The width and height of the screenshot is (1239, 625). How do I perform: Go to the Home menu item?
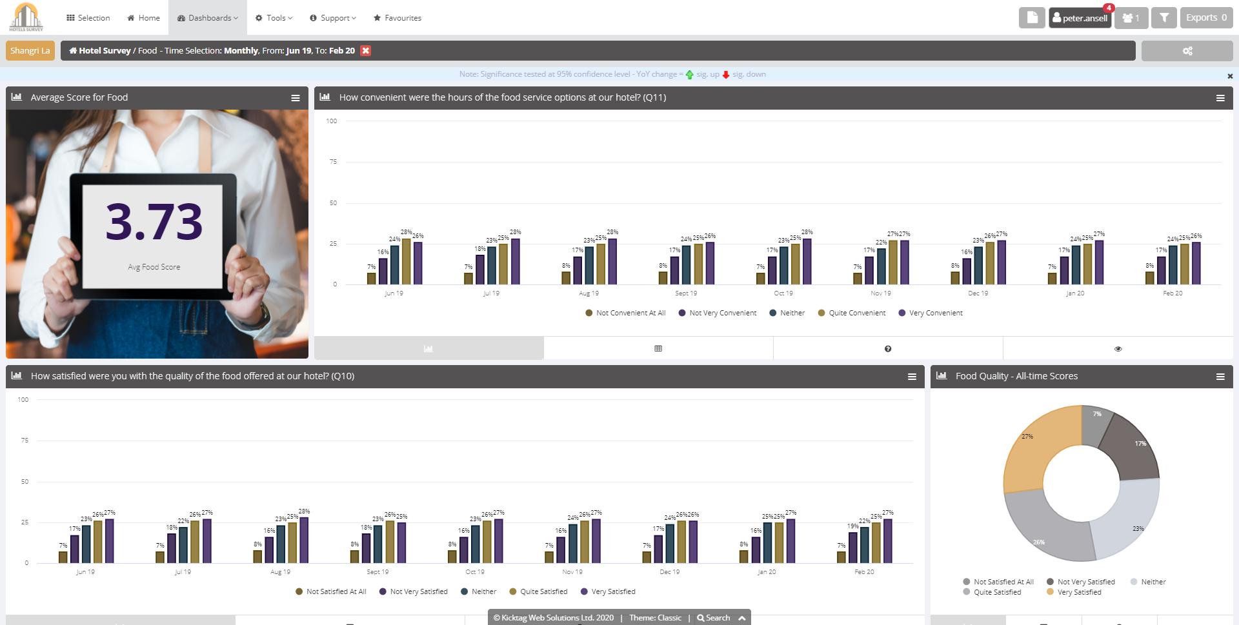point(143,17)
